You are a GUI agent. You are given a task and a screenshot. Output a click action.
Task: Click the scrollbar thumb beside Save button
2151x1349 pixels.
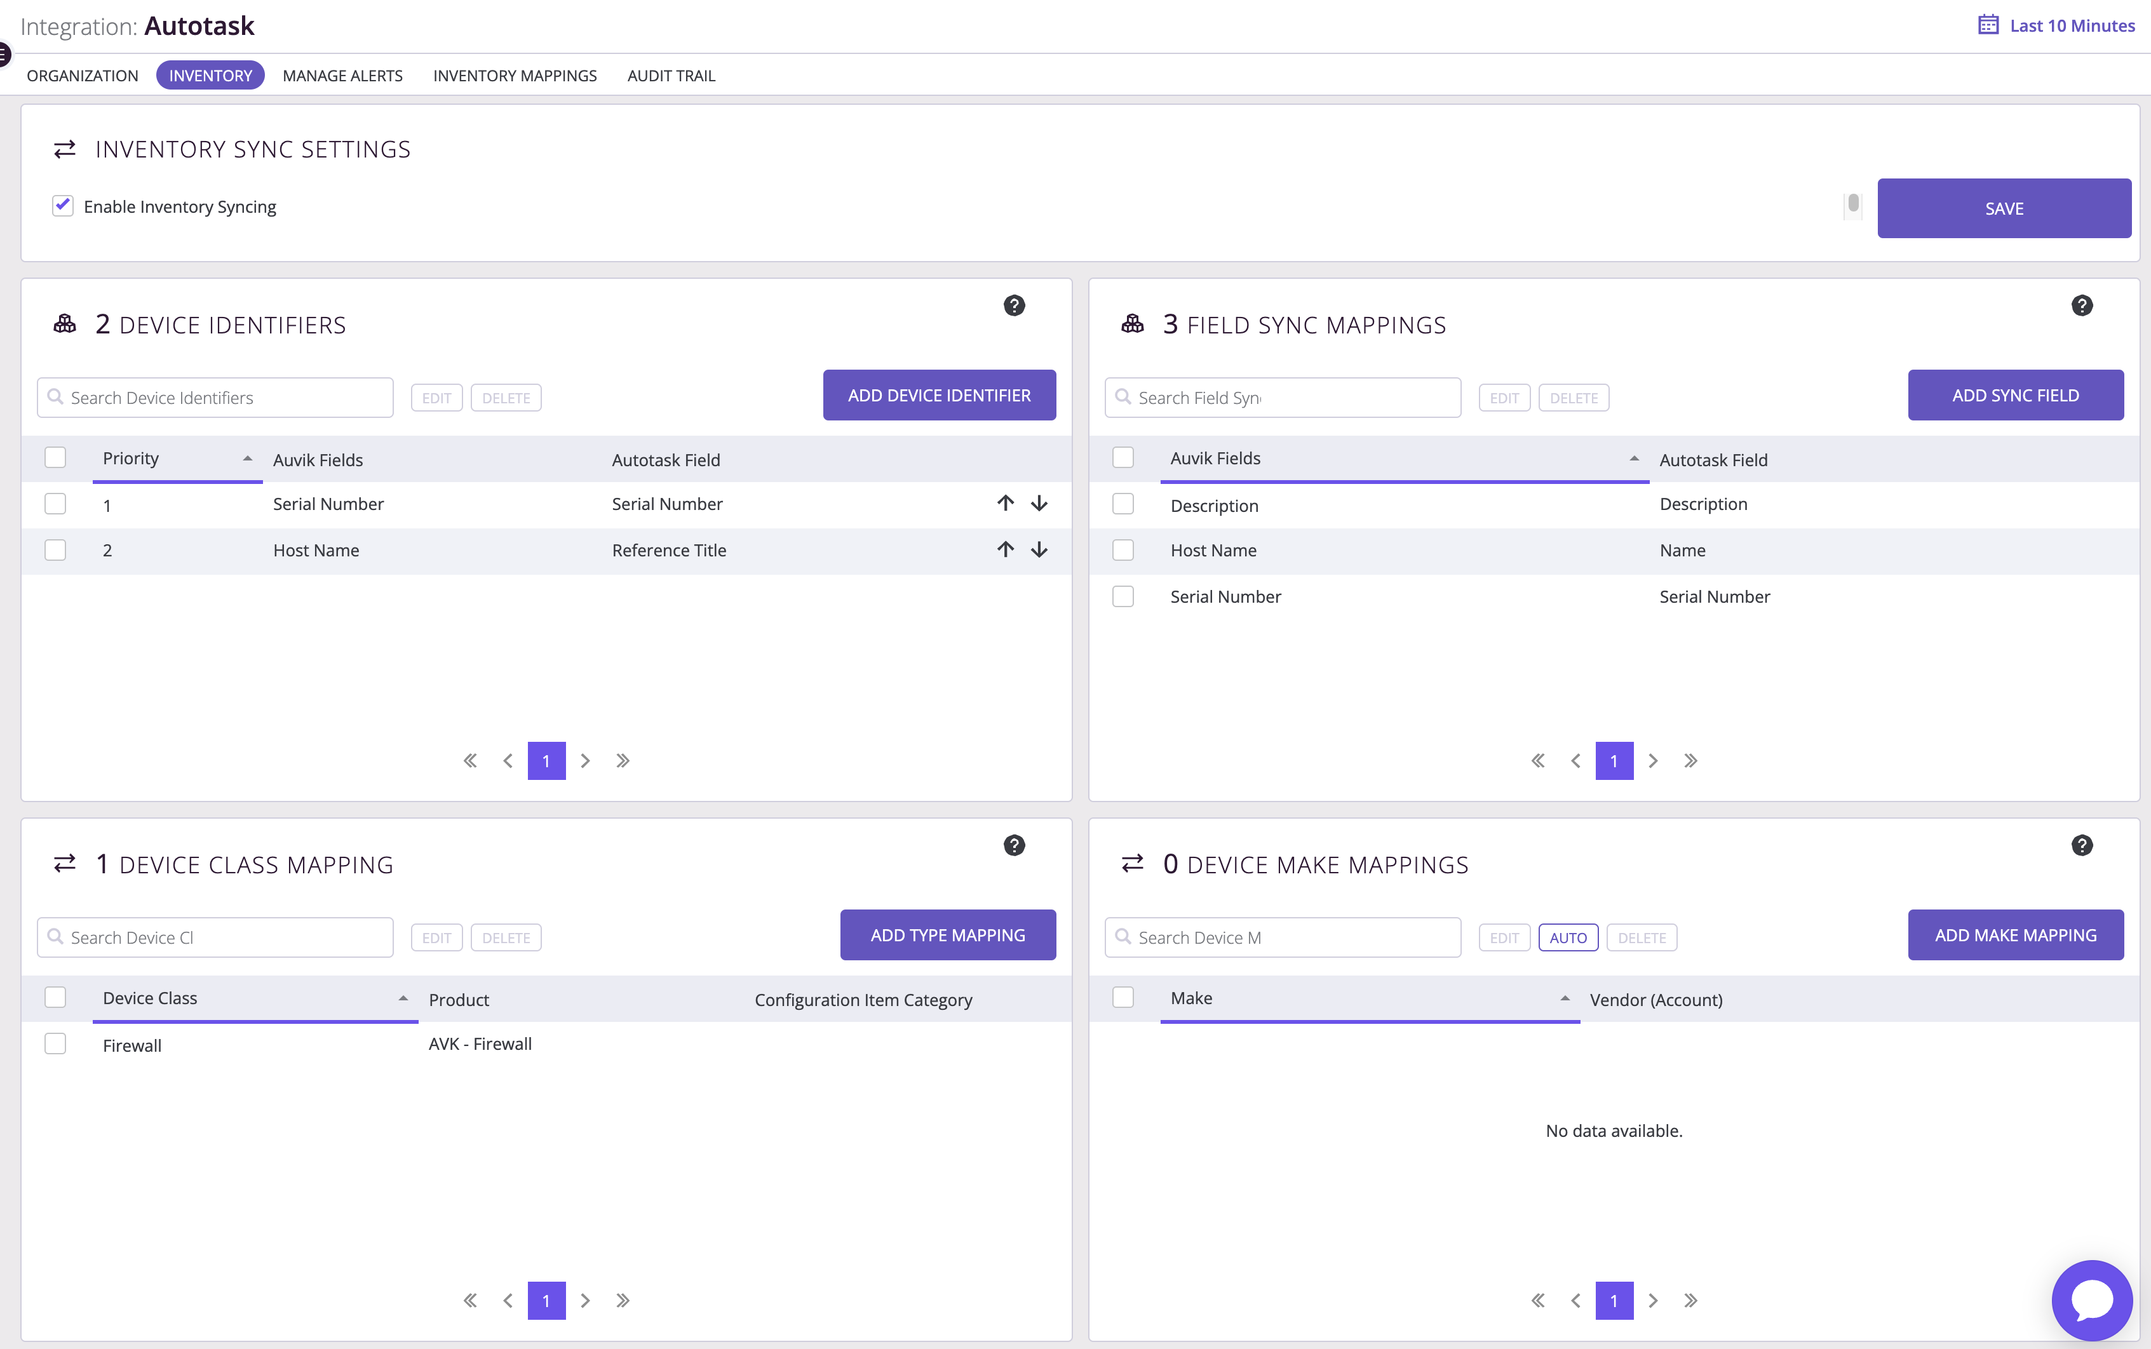click(1853, 205)
